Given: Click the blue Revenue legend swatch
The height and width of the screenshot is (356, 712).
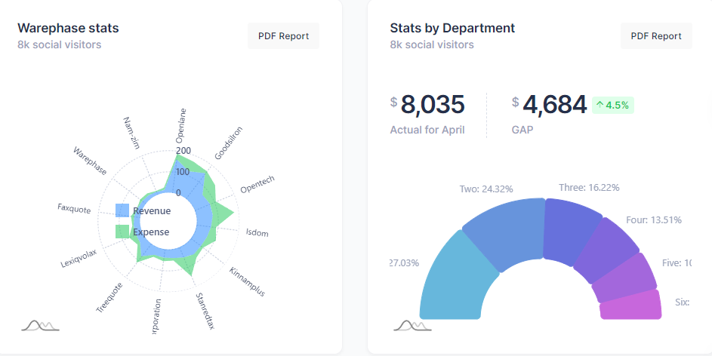Looking at the screenshot, I should pyautogui.click(x=122, y=211).
